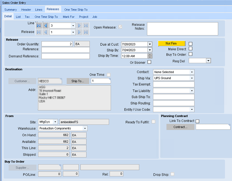Open the Release number dropdown showing 1
Screen dimensions: 232x181
(73, 32)
